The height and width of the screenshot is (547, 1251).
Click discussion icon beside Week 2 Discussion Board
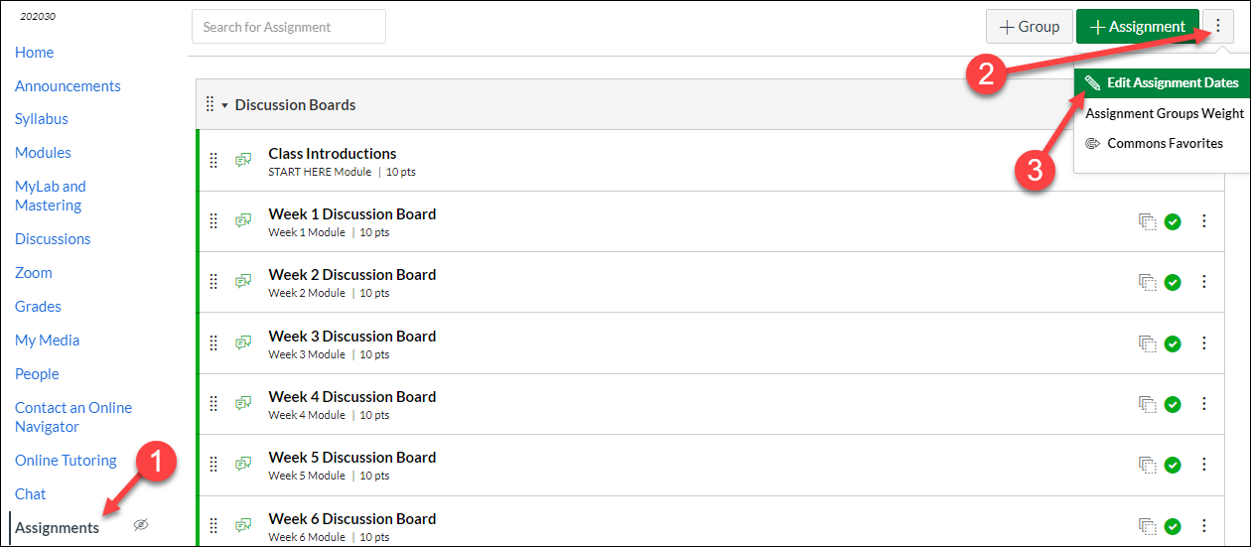click(x=243, y=281)
